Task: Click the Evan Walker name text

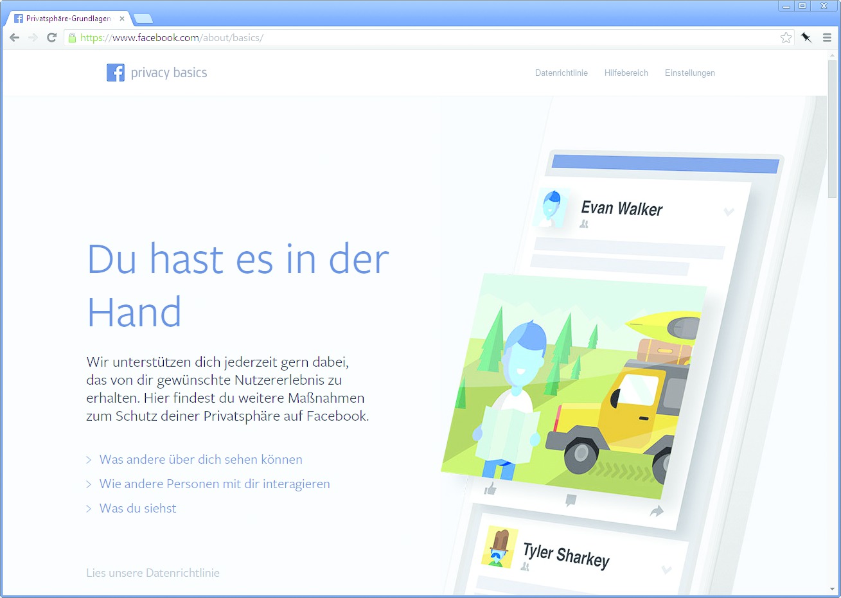Action: (x=621, y=208)
